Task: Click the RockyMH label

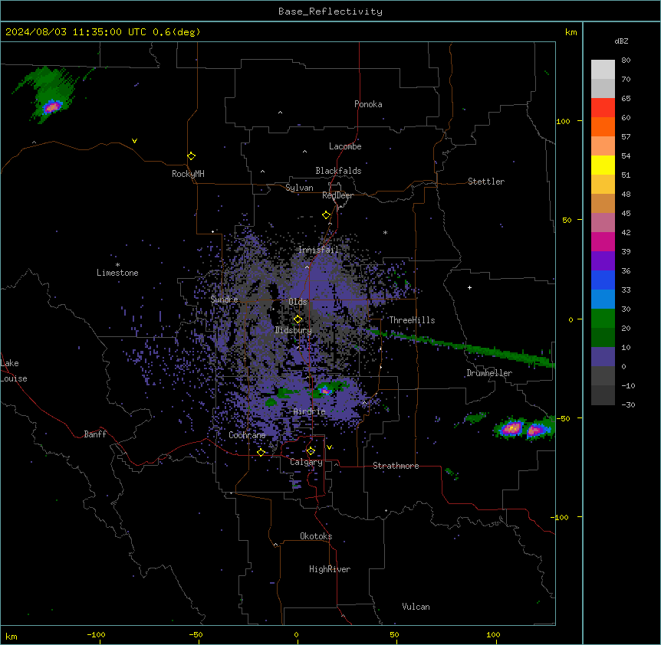Action: [188, 174]
